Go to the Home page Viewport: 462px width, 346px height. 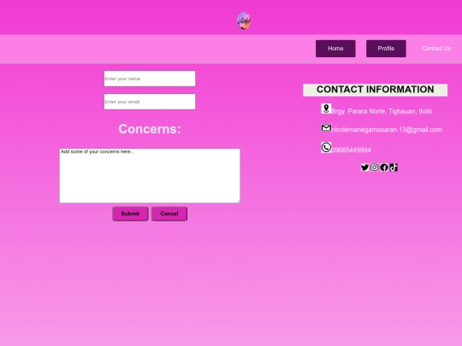tap(335, 49)
